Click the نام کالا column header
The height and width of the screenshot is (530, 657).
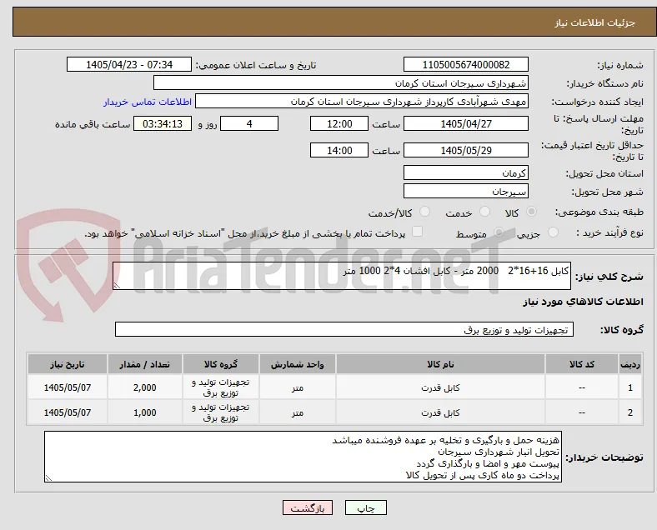point(440,364)
